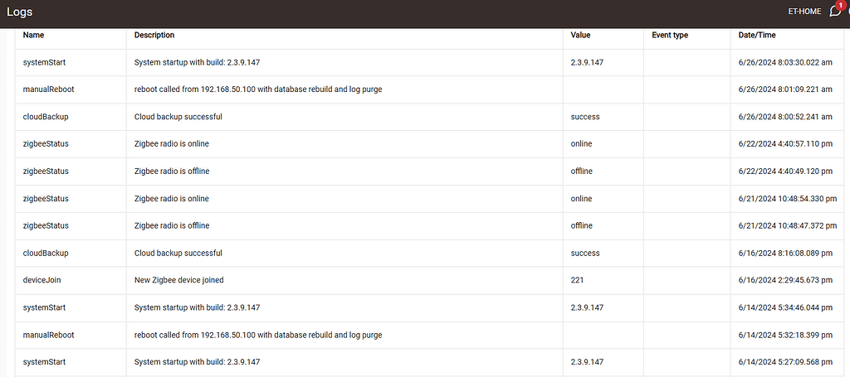This screenshot has width=850, height=377.
Task: Click the value 221 in deviceJoin row
Action: (x=578, y=280)
